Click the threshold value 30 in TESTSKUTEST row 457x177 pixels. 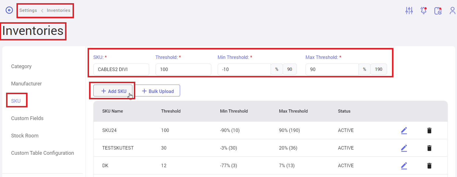click(x=164, y=148)
